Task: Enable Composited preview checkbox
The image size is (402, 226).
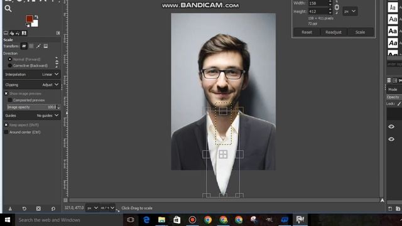Action: [10, 100]
